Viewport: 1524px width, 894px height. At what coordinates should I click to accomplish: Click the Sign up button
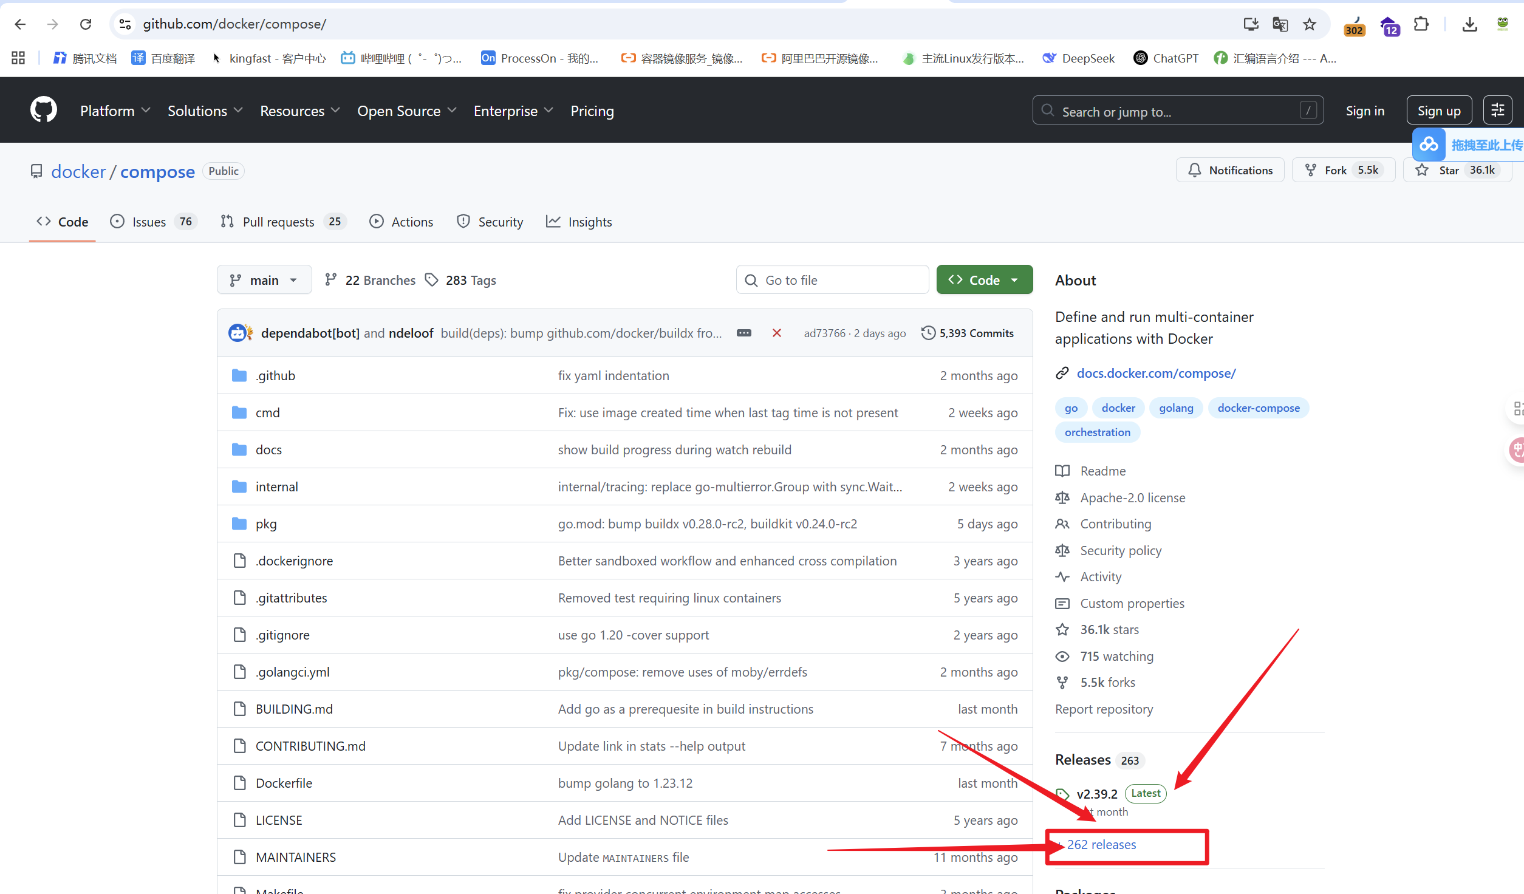(1439, 111)
